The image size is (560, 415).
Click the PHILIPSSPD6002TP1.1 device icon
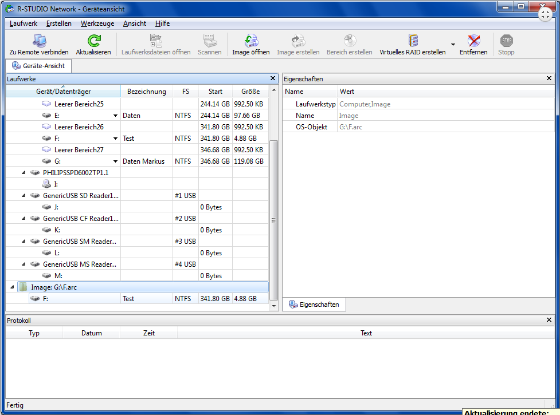pos(35,172)
